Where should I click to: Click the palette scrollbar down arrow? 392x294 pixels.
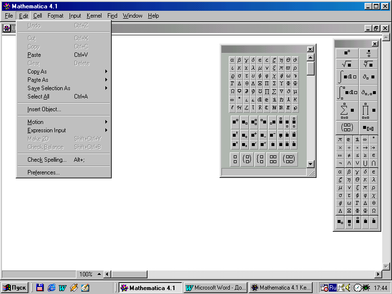tap(310, 164)
